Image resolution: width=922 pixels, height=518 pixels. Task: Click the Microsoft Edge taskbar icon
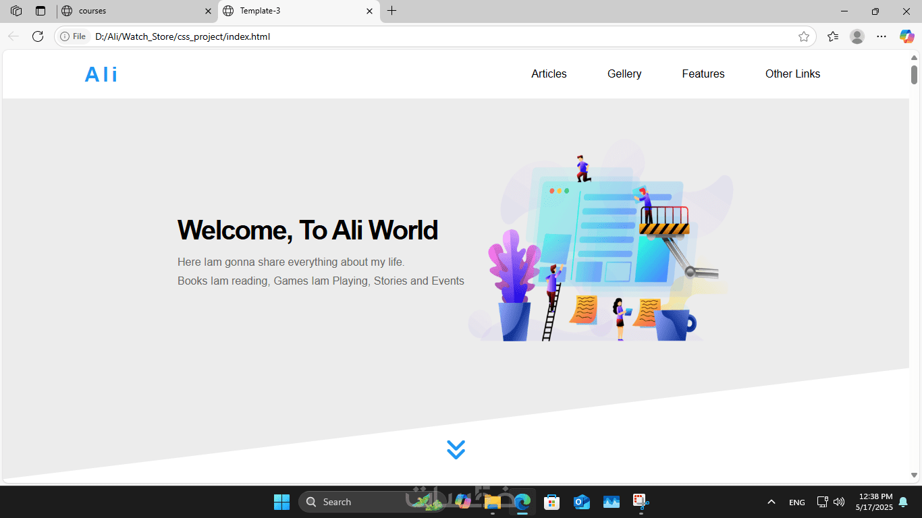pyautogui.click(x=522, y=502)
